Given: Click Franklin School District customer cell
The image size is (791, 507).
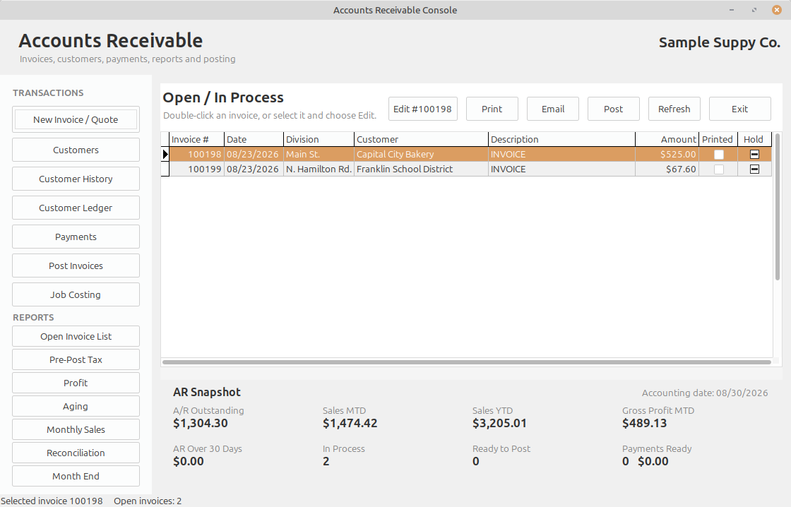Looking at the screenshot, I should click(x=421, y=169).
